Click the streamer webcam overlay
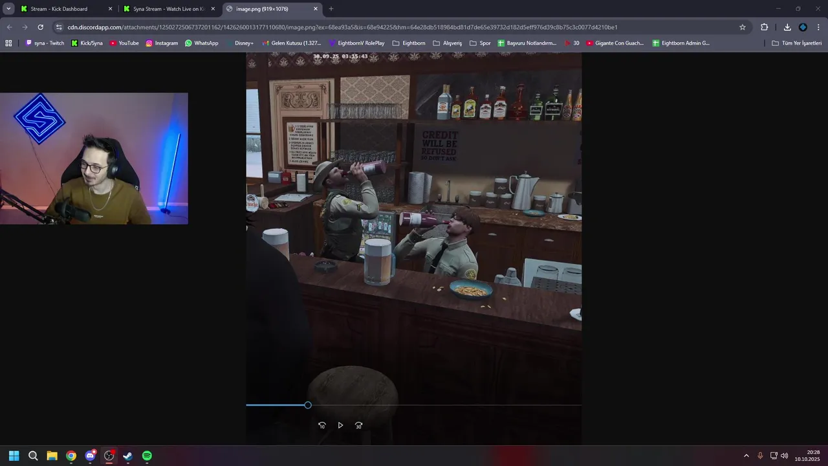Image resolution: width=828 pixels, height=466 pixels. pos(94,159)
